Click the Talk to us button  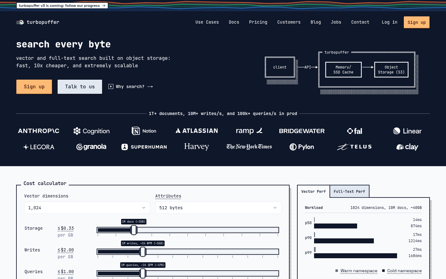[80, 86]
